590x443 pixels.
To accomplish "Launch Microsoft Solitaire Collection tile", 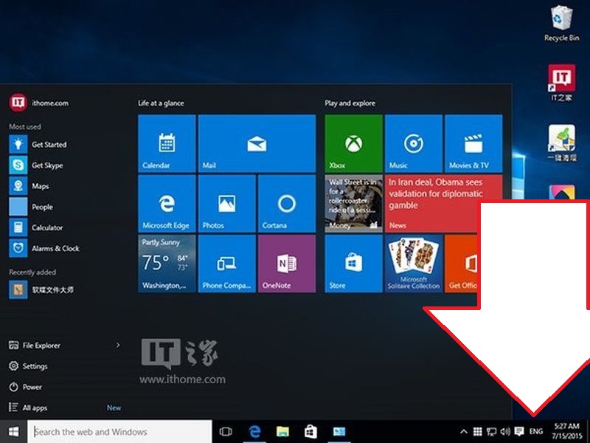I will click(414, 264).
